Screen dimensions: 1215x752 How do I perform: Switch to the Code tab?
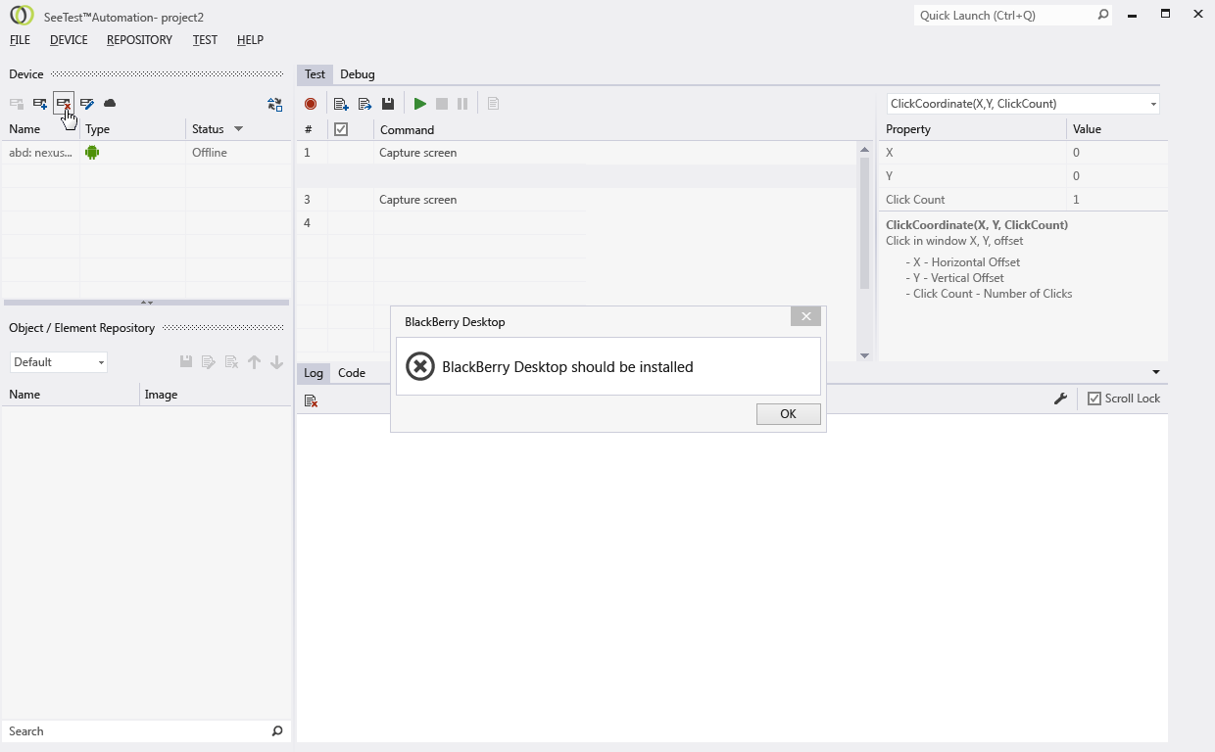tap(352, 373)
